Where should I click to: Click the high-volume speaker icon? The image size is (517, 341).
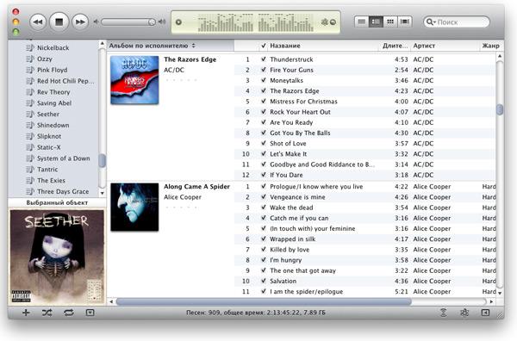pos(162,22)
